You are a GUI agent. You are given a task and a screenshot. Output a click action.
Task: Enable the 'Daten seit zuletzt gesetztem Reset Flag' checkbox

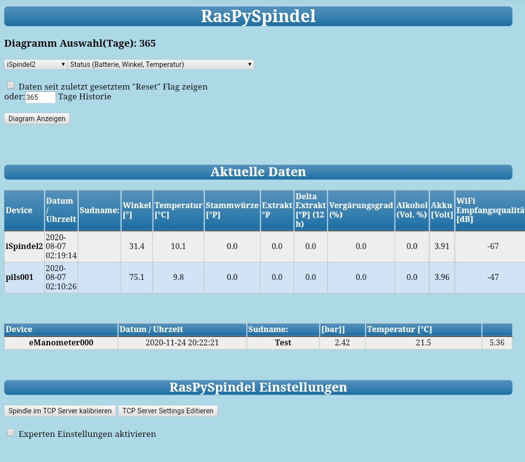point(10,86)
